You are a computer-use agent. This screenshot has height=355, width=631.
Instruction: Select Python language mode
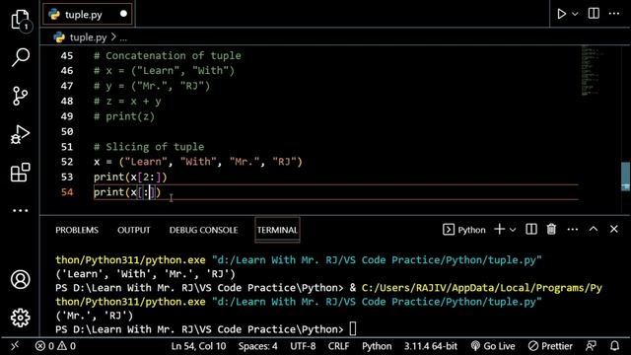(377, 346)
